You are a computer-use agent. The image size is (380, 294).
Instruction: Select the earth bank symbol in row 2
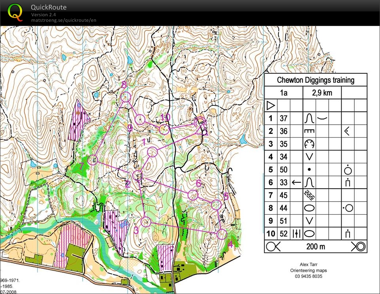coord(309,131)
